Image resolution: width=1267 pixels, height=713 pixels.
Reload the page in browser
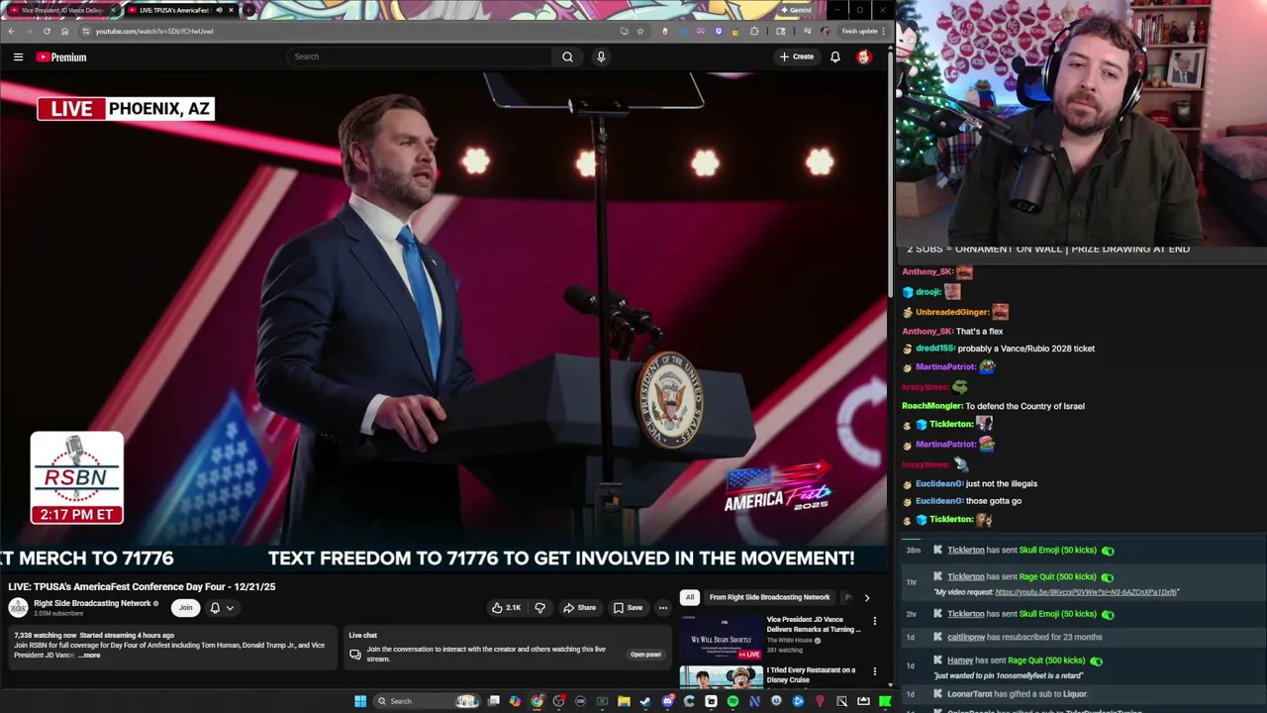coord(47,31)
